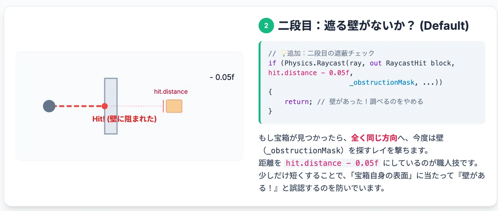Click the lightbulb emoji in the code comment
Image resolution: width=498 pixels, height=211 pixels.
pos(284,54)
